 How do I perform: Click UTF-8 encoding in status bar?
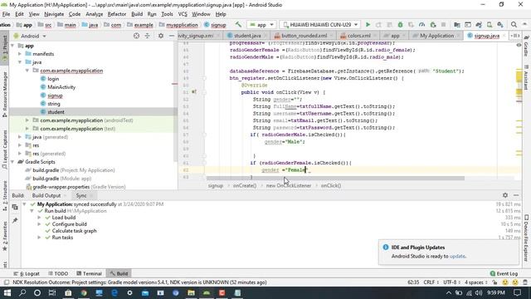coord(451,282)
